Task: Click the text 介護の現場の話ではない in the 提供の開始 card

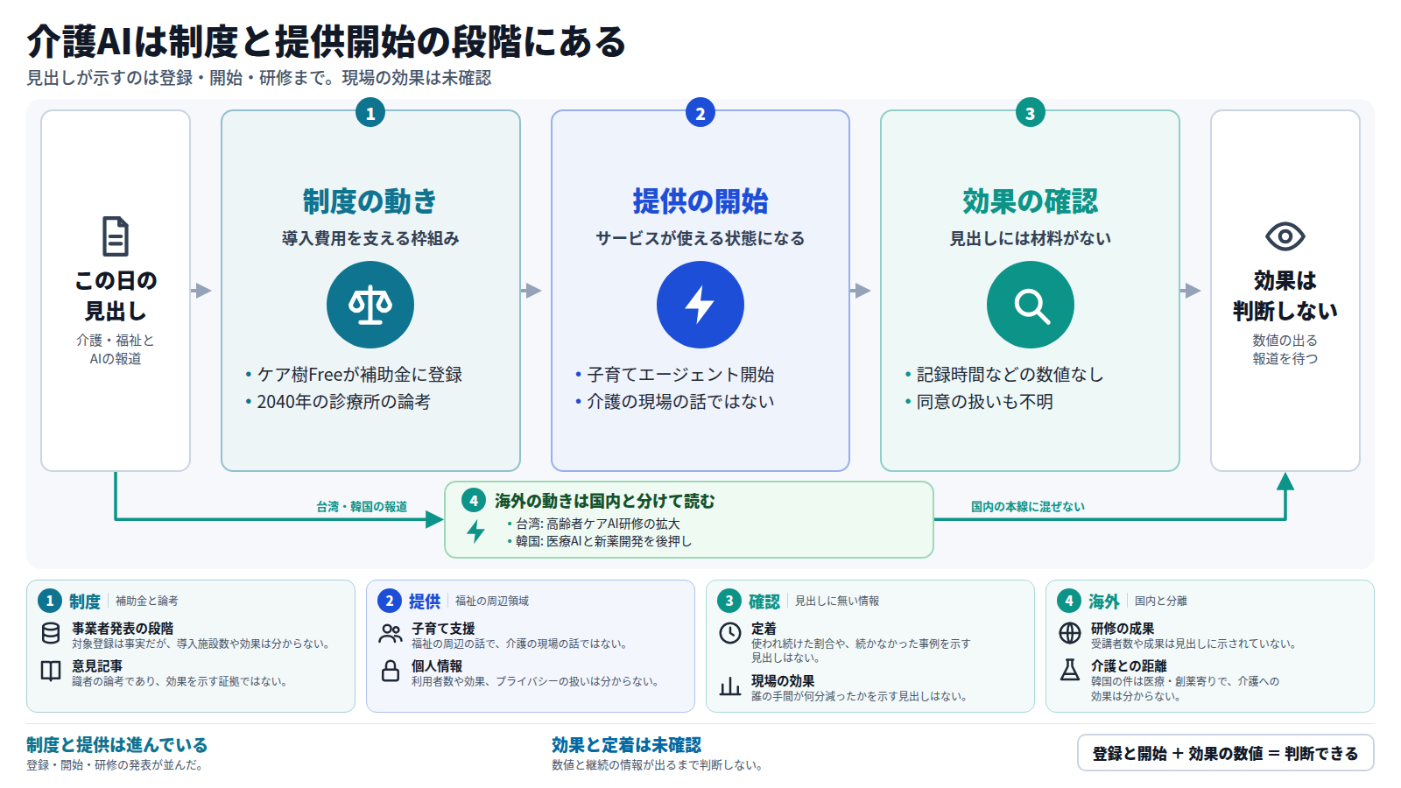Action: point(680,402)
